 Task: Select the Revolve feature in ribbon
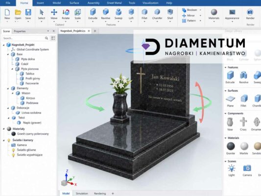[x=106, y=12]
